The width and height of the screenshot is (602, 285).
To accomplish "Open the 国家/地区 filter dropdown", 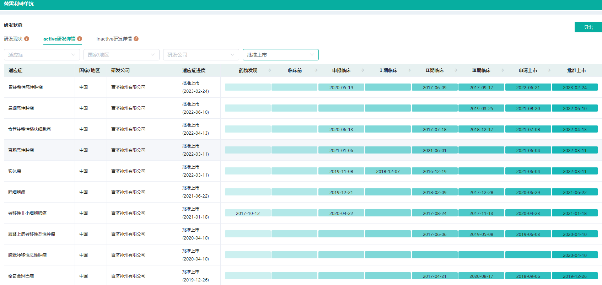I will click(122, 55).
